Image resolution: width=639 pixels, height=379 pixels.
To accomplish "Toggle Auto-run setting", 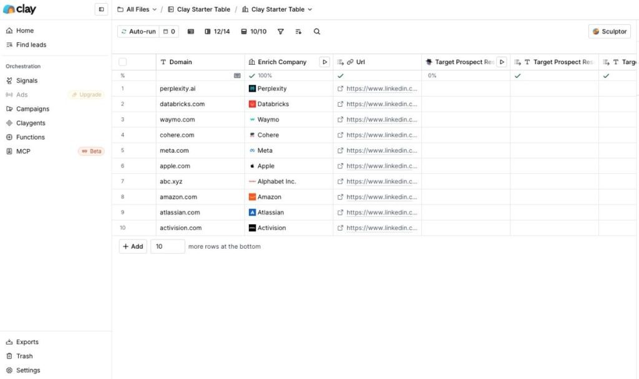I will tap(139, 31).
